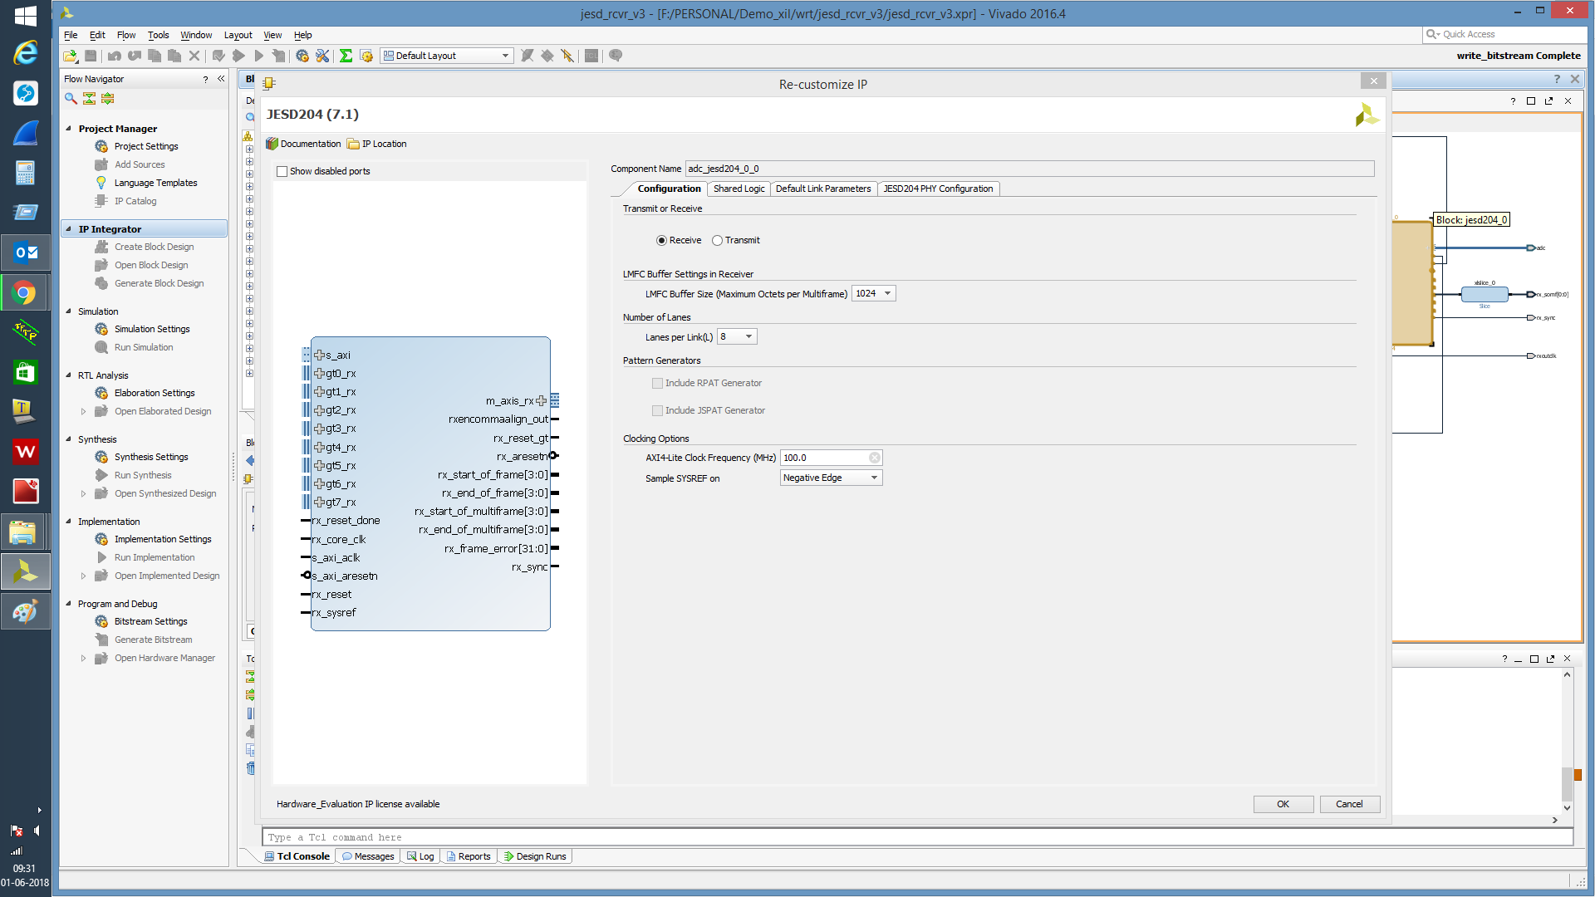Open Sample SYSREF on dropdown
The width and height of the screenshot is (1595, 897).
pos(831,478)
